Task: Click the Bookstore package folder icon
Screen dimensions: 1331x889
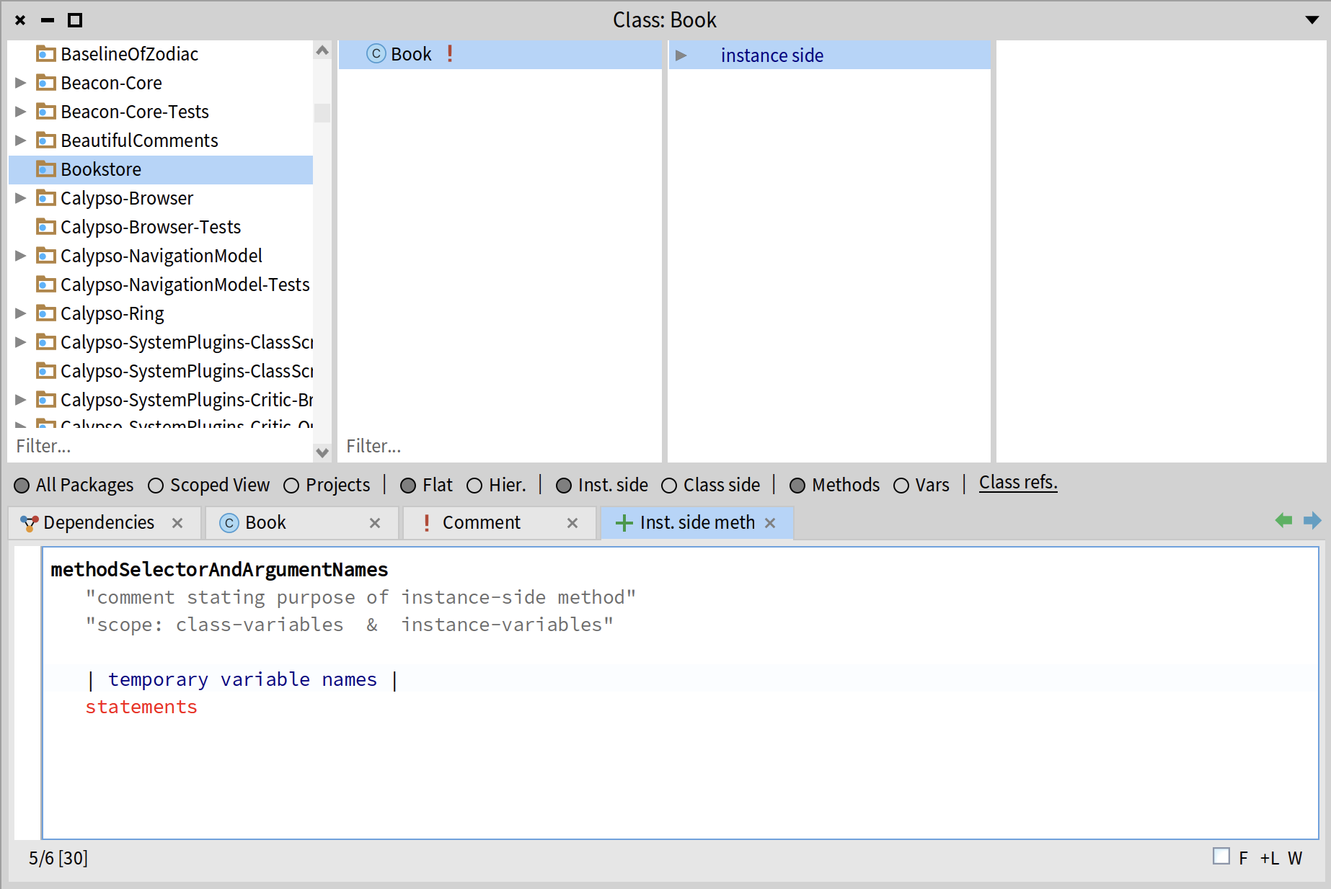Action: [x=46, y=169]
